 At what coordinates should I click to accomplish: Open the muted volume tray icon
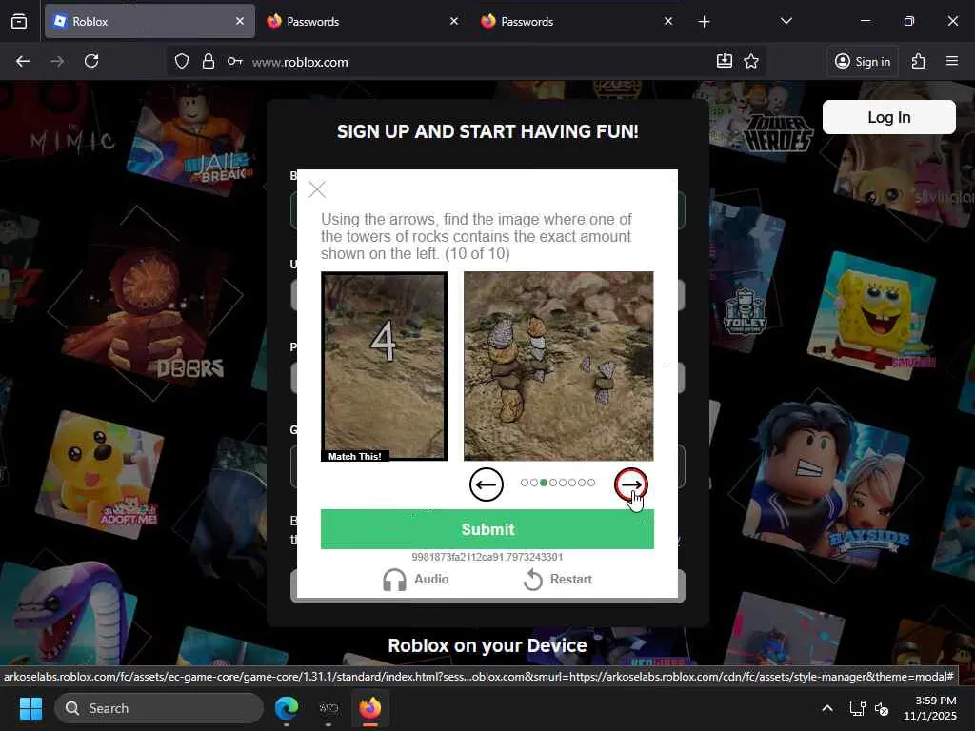pyautogui.click(x=882, y=708)
